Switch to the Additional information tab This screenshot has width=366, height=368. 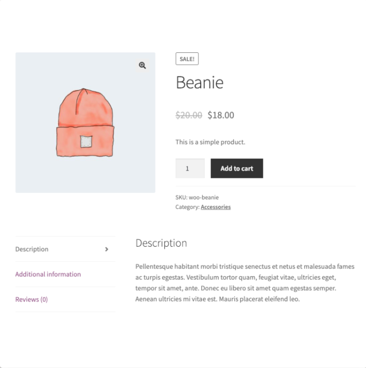tap(48, 274)
